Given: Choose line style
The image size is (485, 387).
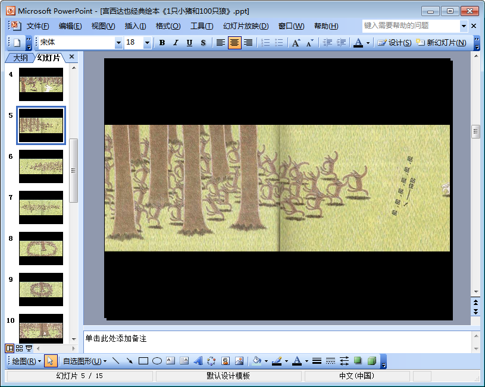Looking at the screenshot, I should tap(317, 361).
